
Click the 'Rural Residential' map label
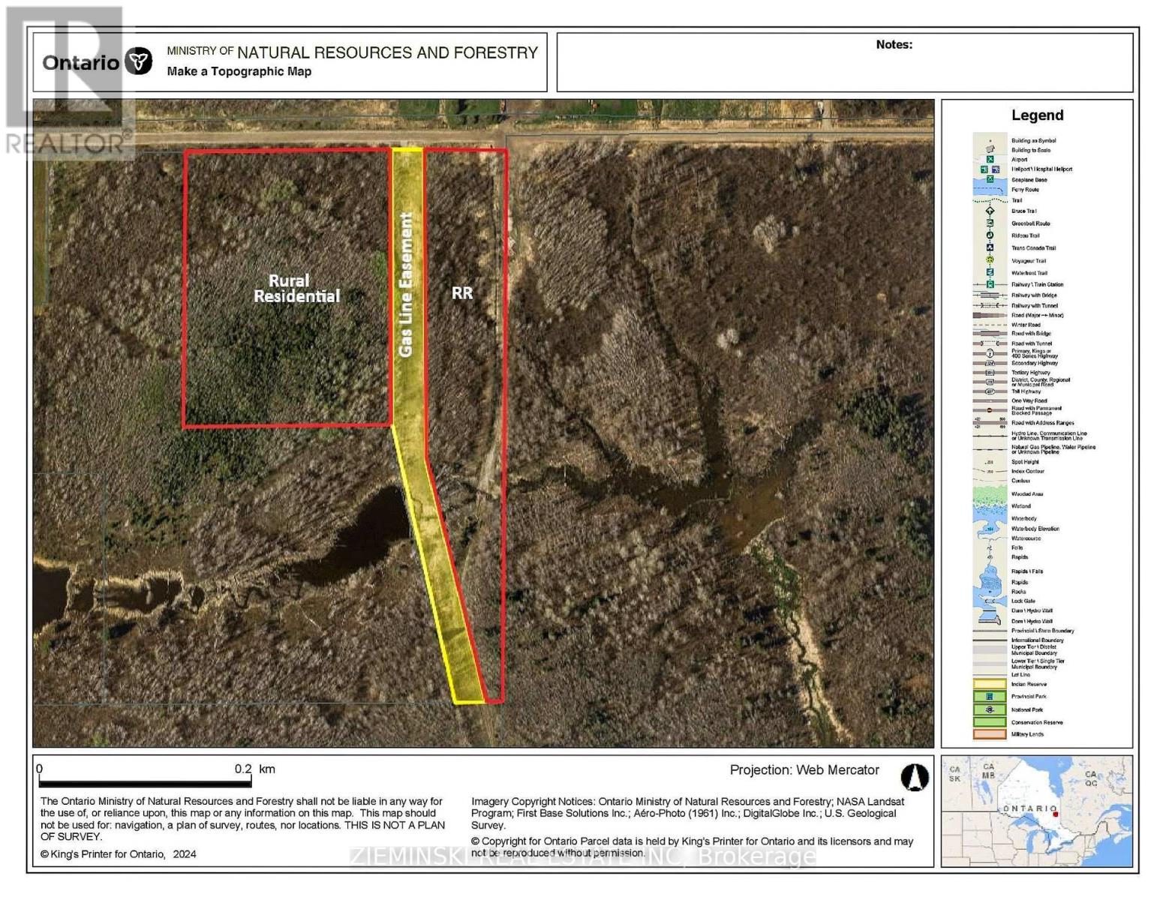tap(296, 288)
